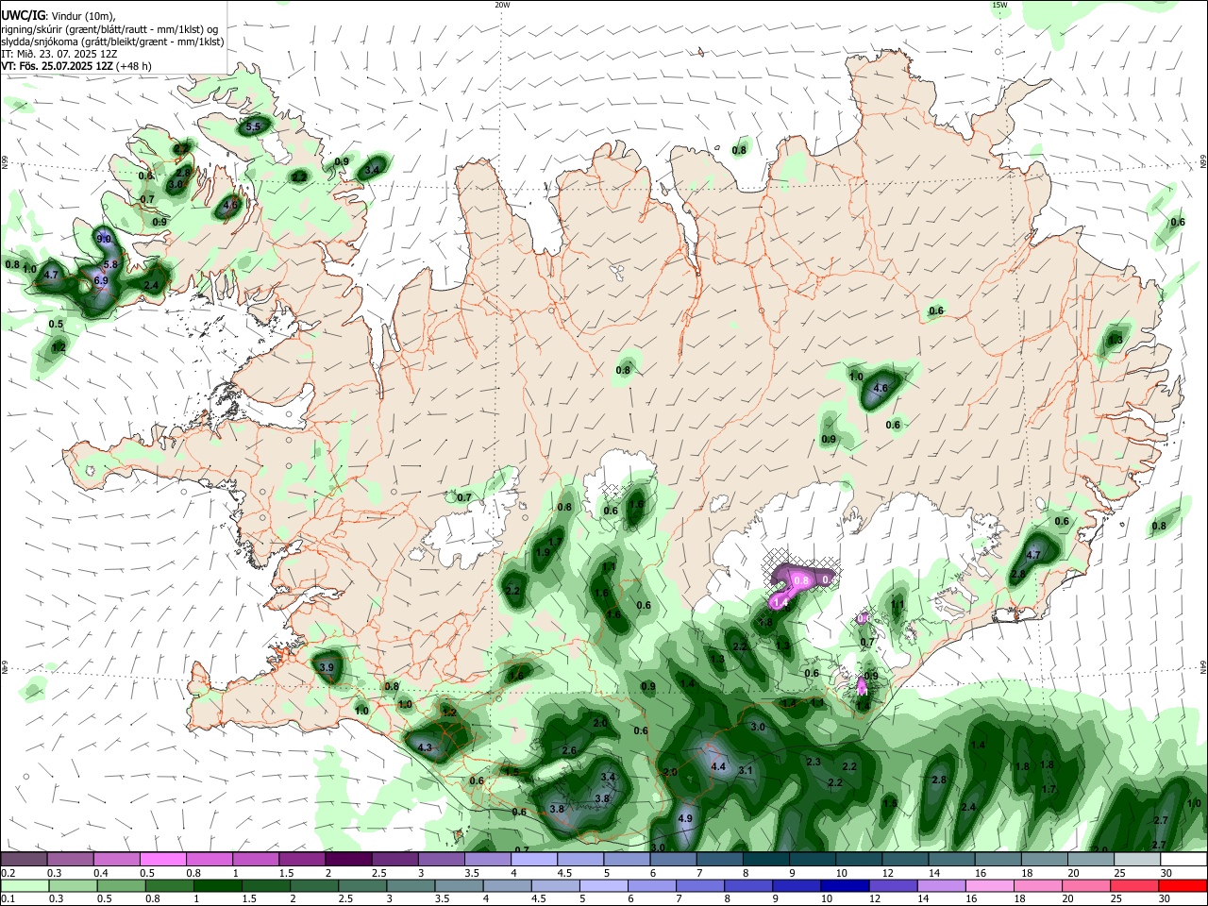The height and width of the screenshot is (906, 1208).
Task: Click the '4.4' precipitation value on the map
Action: [x=718, y=766]
